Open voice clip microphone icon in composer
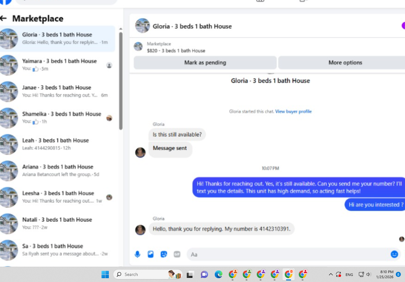 pos(137,254)
